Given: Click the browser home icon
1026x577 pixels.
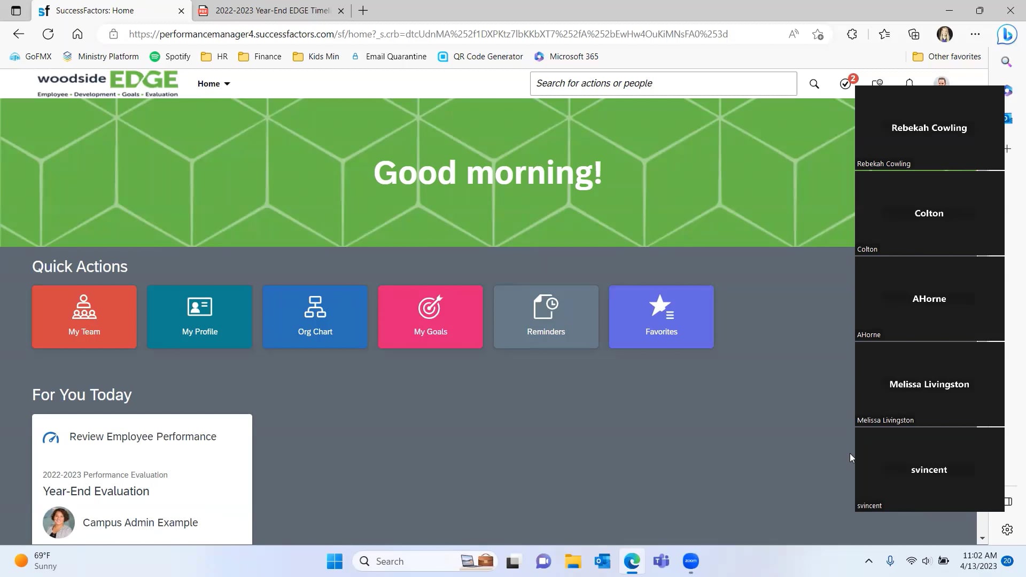Looking at the screenshot, I should (x=77, y=34).
